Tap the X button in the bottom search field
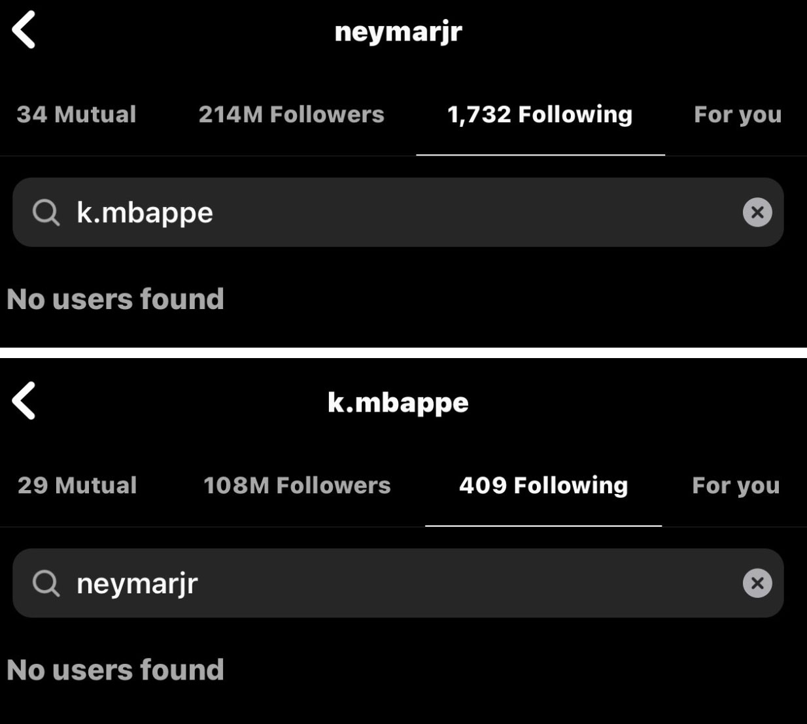Screen dimensions: 807x724 coord(757,583)
